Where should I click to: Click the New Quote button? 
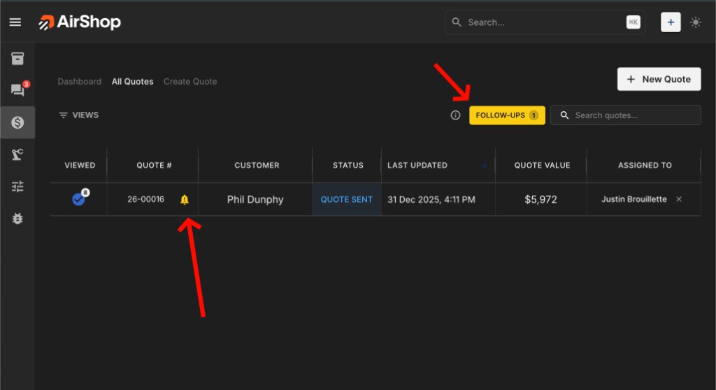659,79
